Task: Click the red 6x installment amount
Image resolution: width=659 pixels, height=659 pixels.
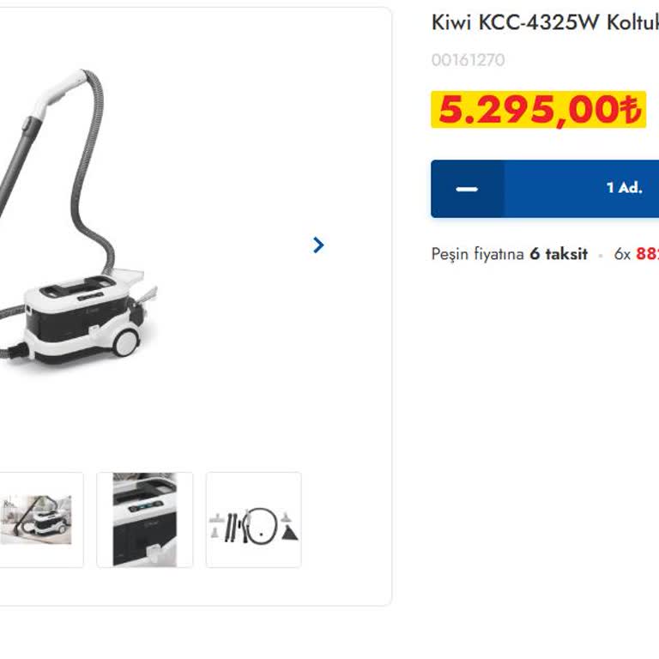Action: [647, 254]
